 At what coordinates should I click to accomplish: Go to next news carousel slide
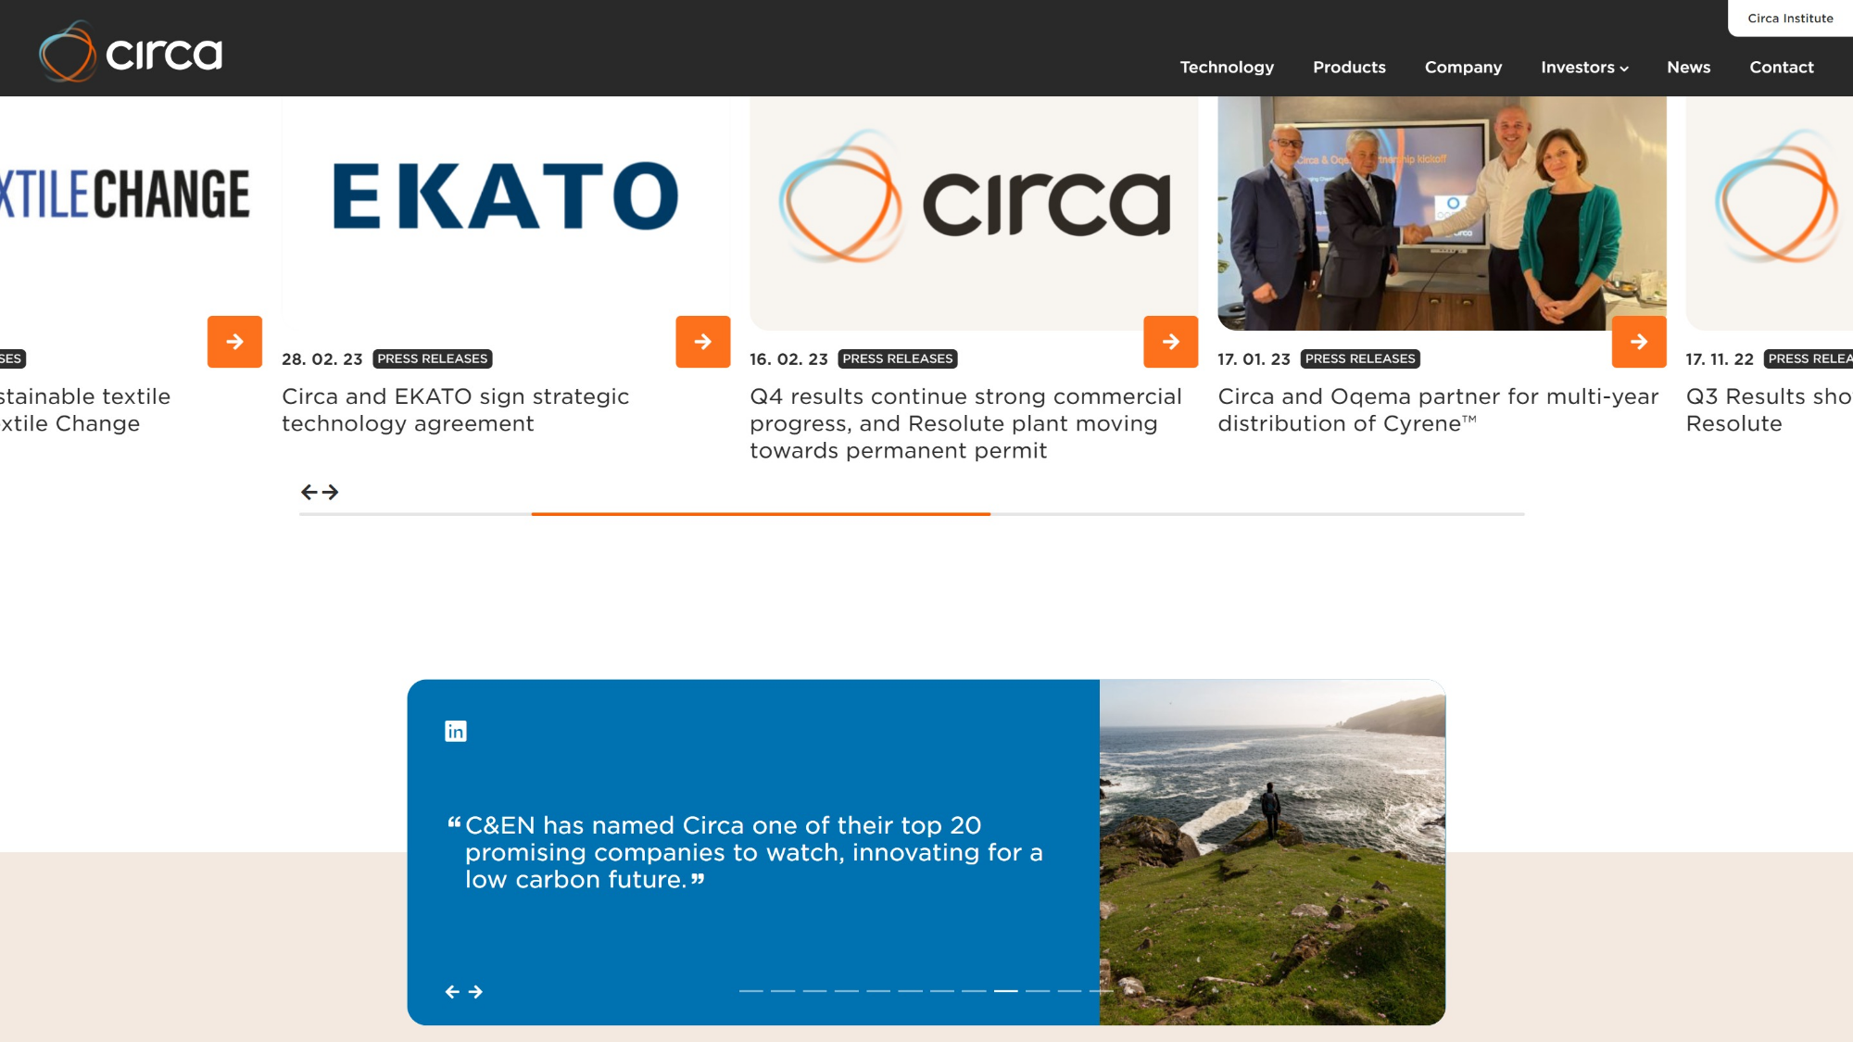pos(331,492)
